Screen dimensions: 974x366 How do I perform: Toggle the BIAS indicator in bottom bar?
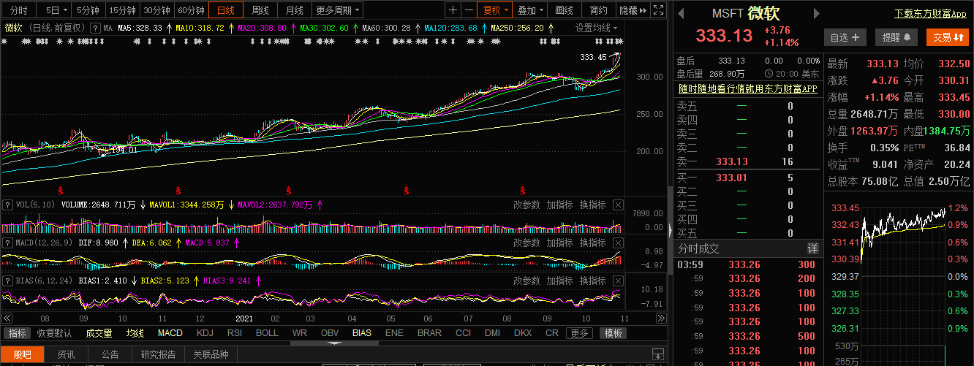pyautogui.click(x=361, y=333)
